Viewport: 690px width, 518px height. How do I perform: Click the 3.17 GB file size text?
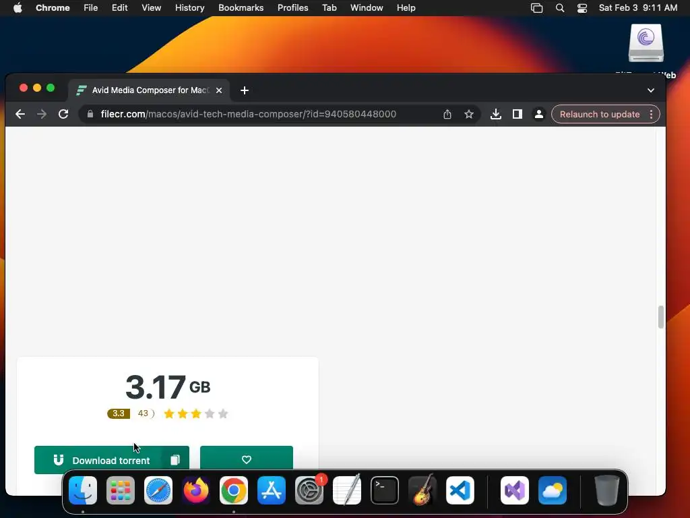[168, 386]
